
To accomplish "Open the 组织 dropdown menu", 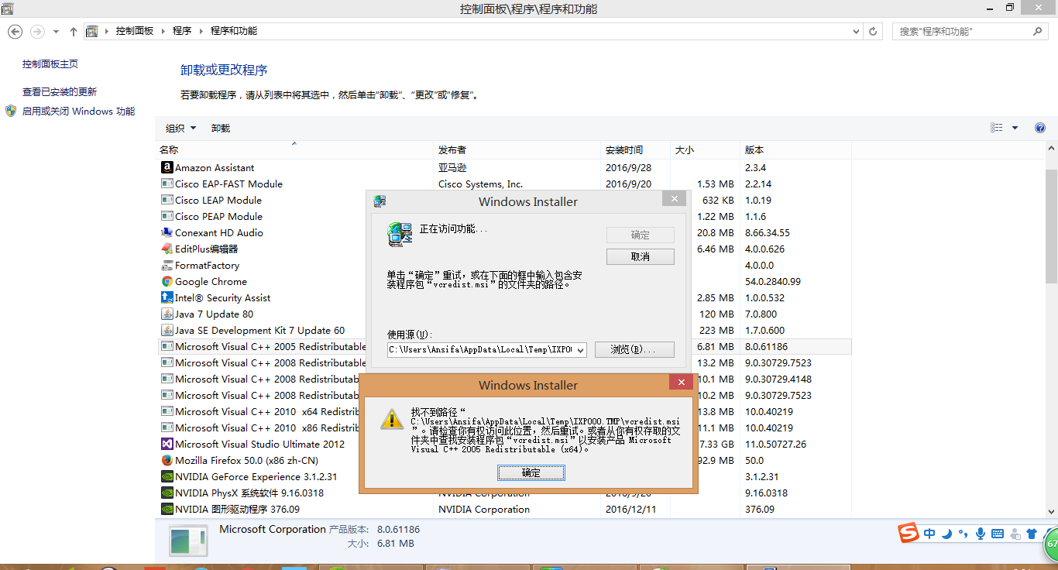I will [180, 128].
